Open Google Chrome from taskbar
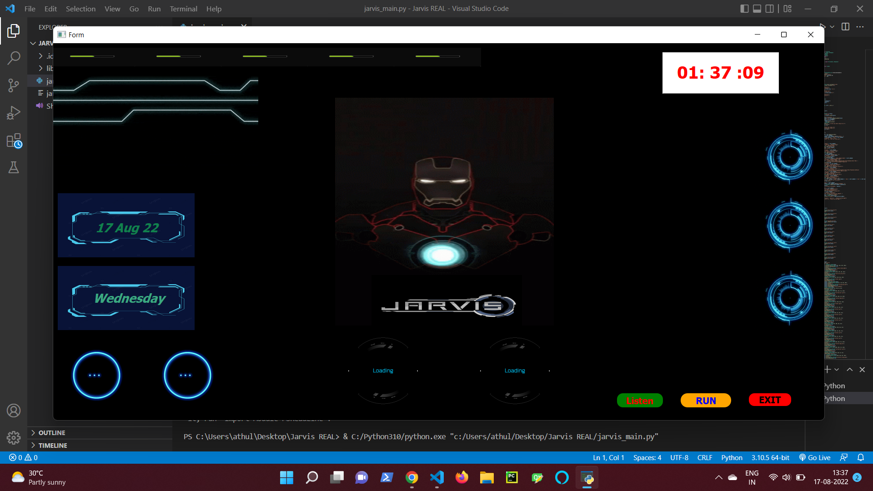The width and height of the screenshot is (873, 491). tap(412, 477)
